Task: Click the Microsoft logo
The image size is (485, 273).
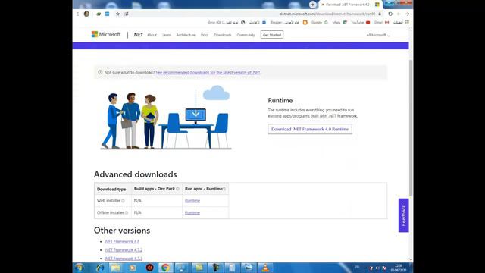Action: click(x=106, y=34)
